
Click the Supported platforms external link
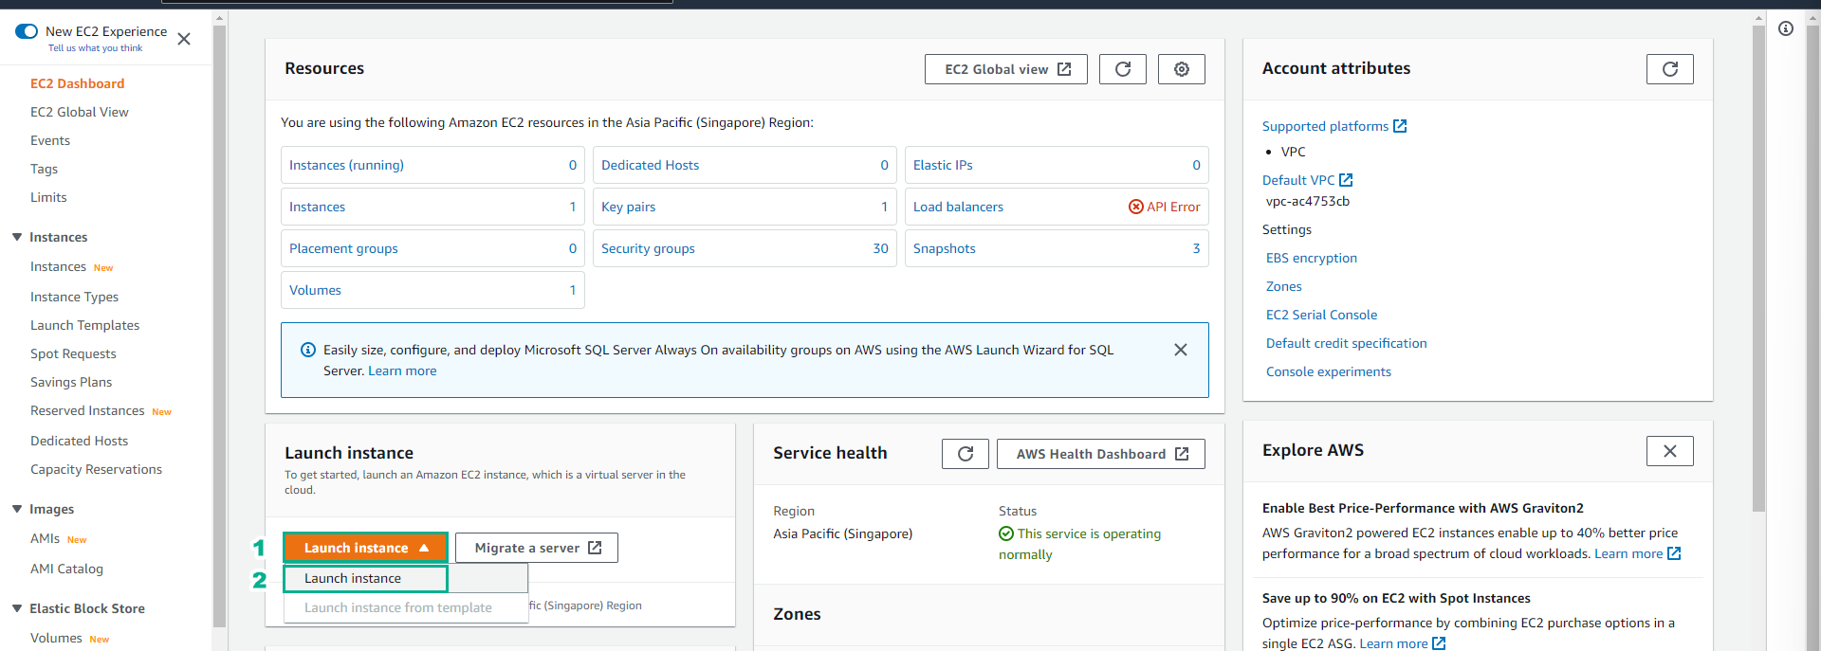[x=1334, y=126]
